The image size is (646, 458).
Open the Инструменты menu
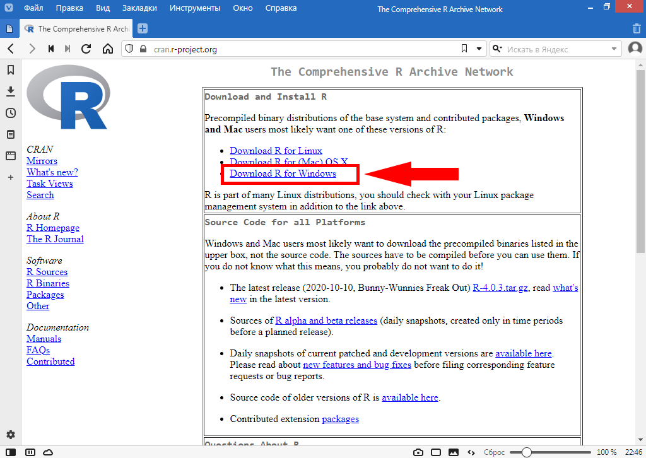click(195, 8)
